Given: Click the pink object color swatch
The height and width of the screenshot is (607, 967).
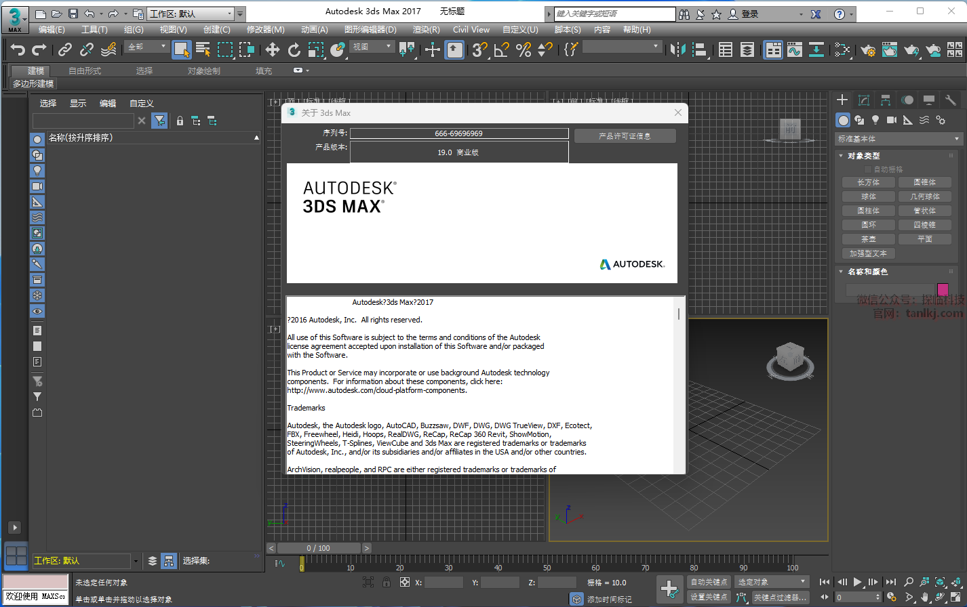Looking at the screenshot, I should 943,289.
